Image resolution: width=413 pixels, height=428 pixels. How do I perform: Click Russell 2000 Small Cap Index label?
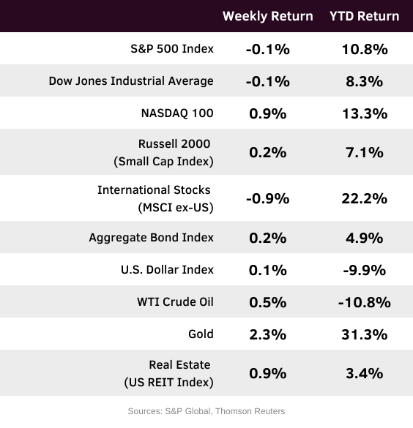[163, 152]
